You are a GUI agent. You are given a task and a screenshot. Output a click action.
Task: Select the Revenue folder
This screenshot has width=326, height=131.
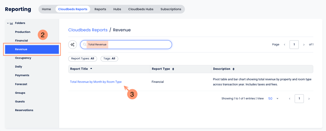[32, 49]
